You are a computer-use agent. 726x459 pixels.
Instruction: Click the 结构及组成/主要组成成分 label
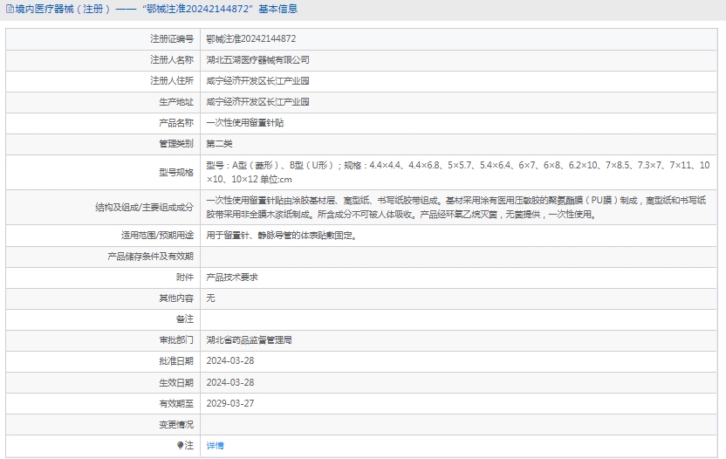(x=144, y=208)
